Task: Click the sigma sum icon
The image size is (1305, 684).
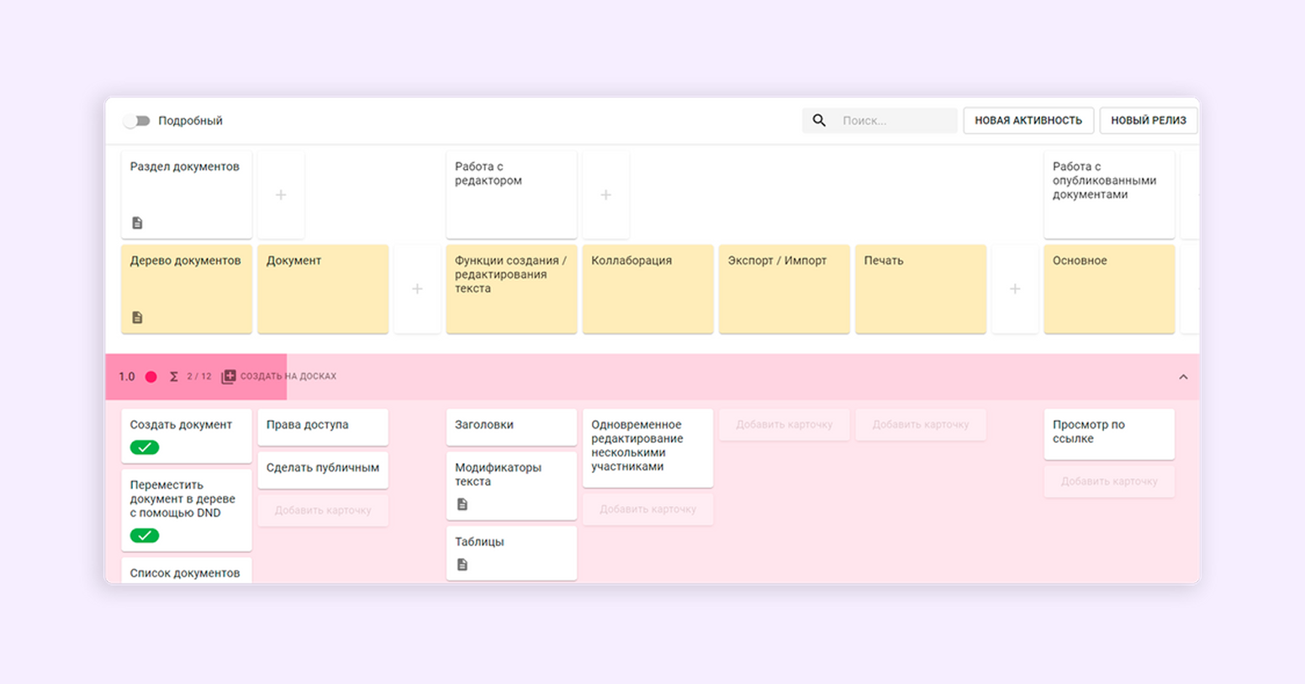Action: pos(174,376)
